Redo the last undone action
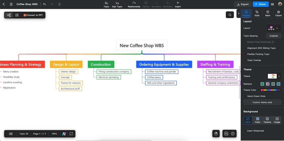284x141 pixels. coord(52,4)
